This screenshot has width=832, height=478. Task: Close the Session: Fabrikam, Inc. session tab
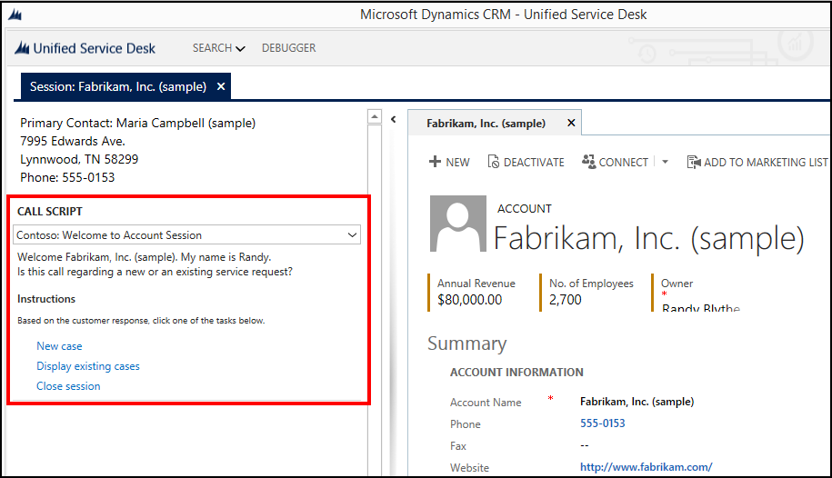(x=221, y=87)
